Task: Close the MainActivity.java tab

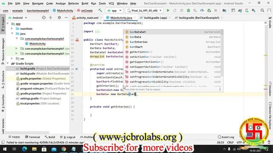Action: [135, 18]
